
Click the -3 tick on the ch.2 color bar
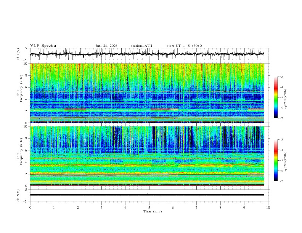click(x=281, y=140)
